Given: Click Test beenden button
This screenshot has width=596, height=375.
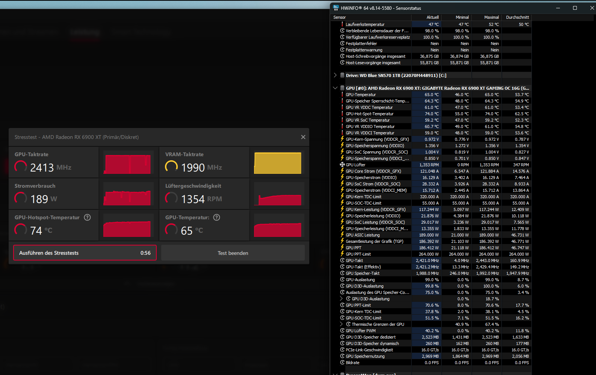Looking at the screenshot, I should click(233, 253).
